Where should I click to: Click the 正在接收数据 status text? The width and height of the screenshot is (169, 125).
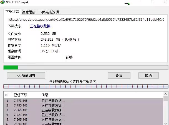click(42, 26)
